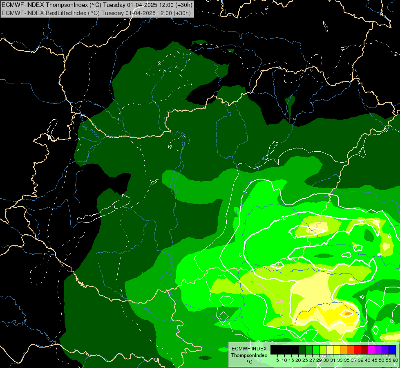Viewport: 400px width, 368px height.
Task: Pick the pale yellow 30–31 legend swatch
Action: click(x=330, y=350)
